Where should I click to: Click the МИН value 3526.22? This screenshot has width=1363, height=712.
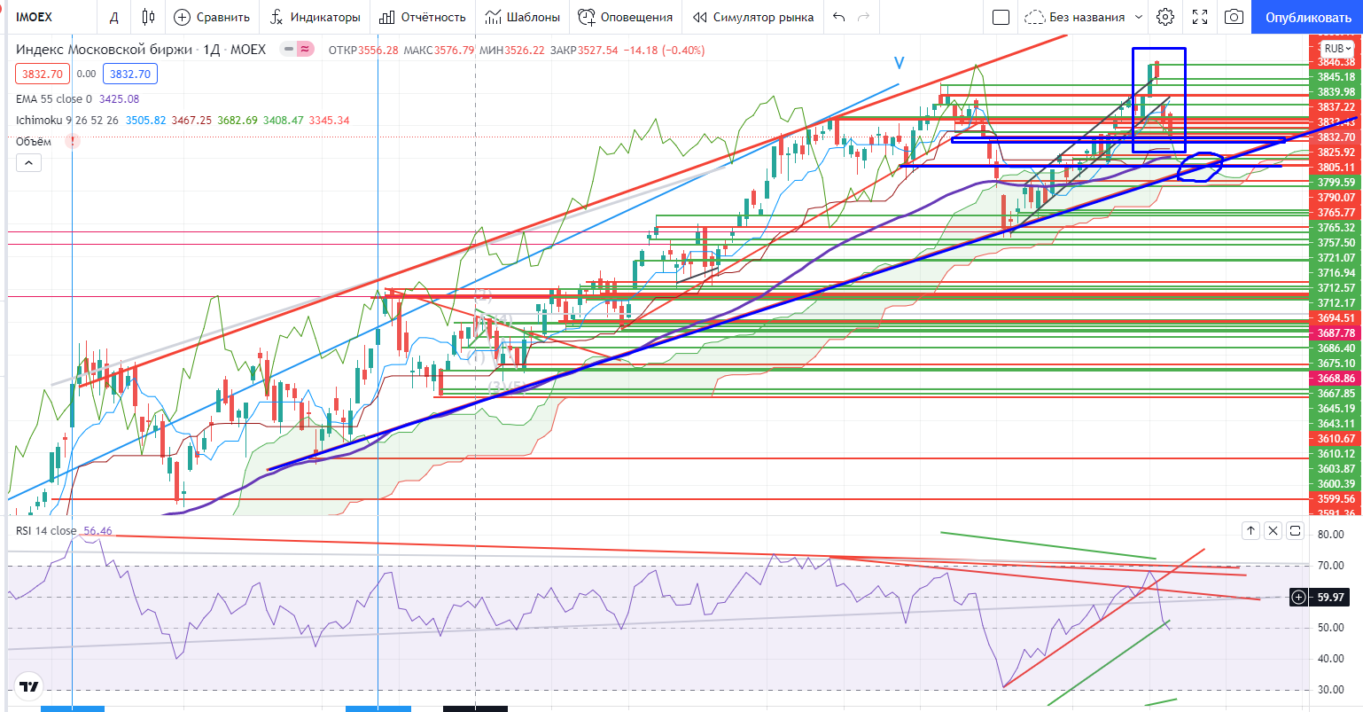click(x=526, y=51)
